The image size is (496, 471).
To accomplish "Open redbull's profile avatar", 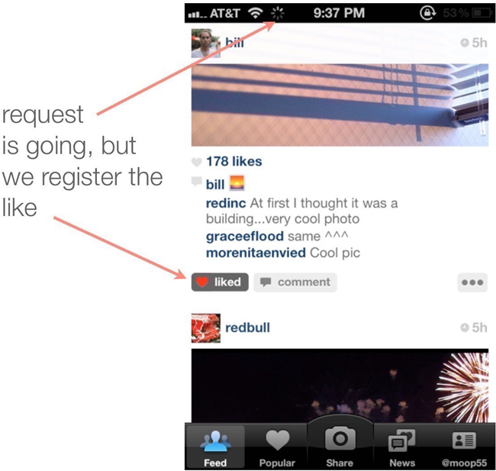I will point(206,328).
